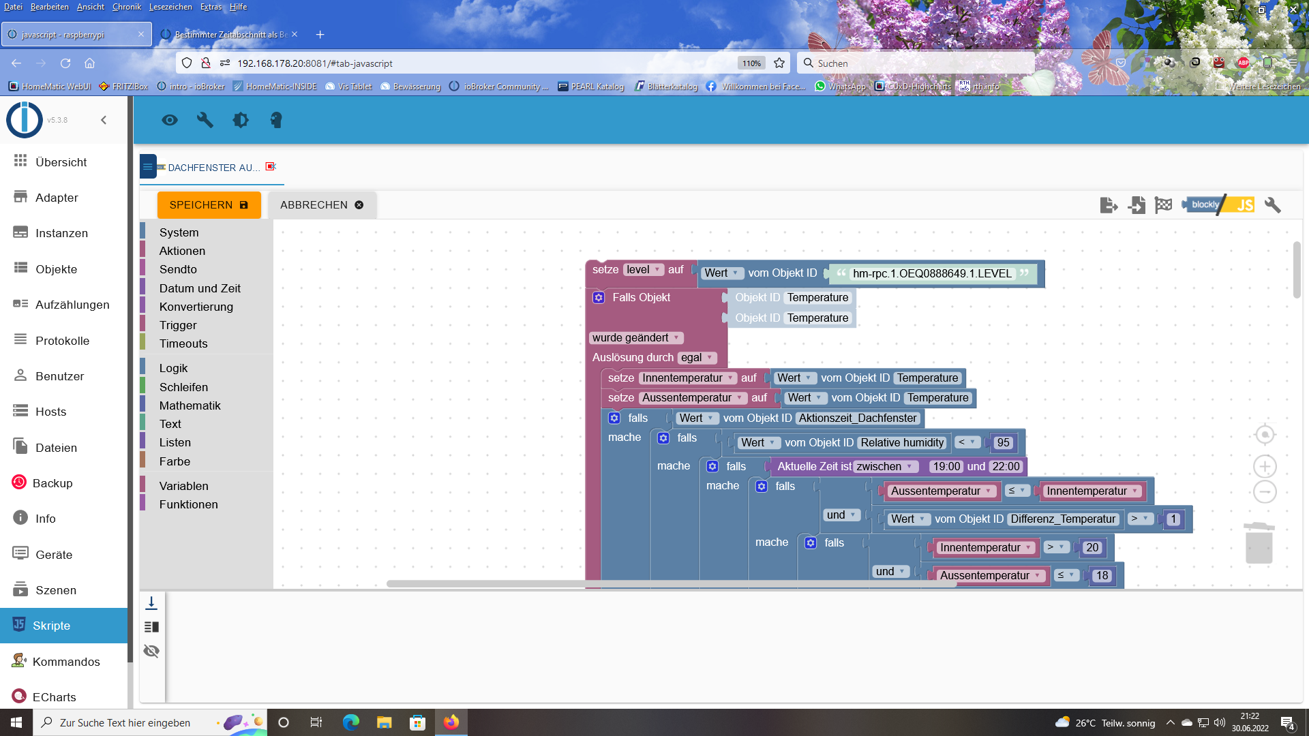Click the export blocks icon
This screenshot has width=1309, height=736.
(x=1109, y=205)
